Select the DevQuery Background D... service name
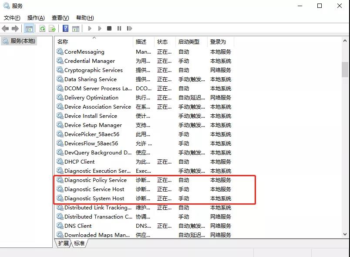 coord(98,153)
